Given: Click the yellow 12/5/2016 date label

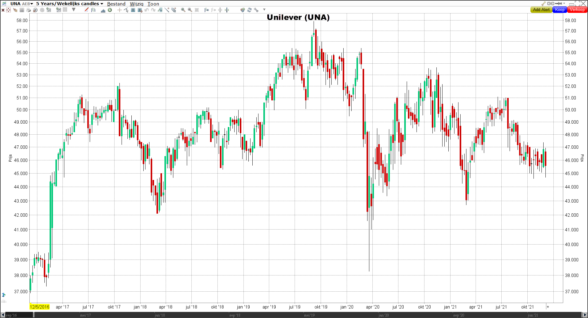Looking at the screenshot, I should [x=40, y=307].
